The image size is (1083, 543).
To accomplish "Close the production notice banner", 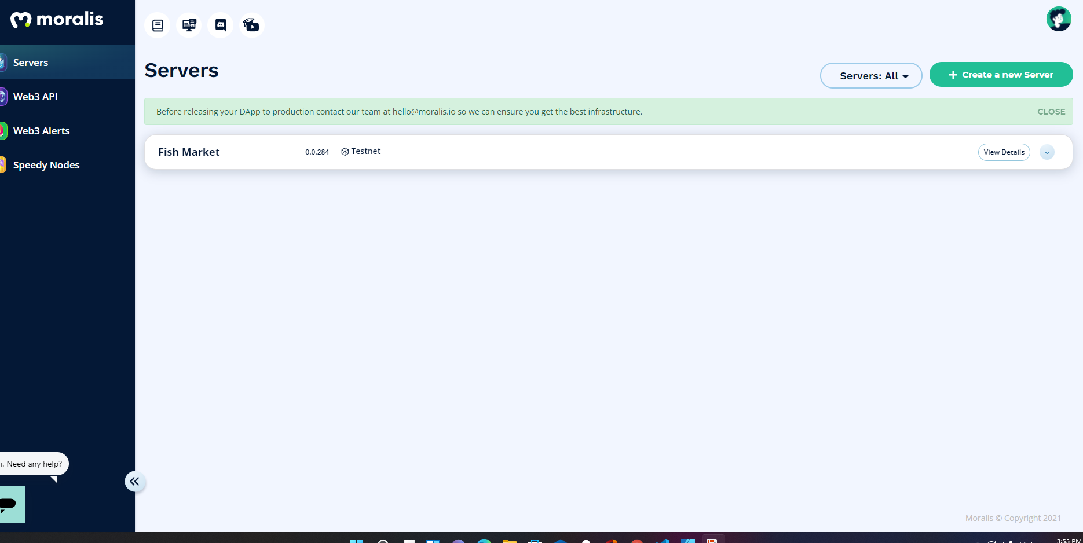I will [x=1051, y=112].
